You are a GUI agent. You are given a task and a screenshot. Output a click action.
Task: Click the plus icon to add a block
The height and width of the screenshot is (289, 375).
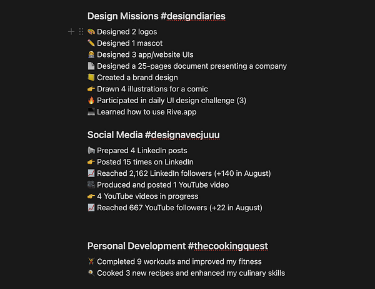(71, 31)
